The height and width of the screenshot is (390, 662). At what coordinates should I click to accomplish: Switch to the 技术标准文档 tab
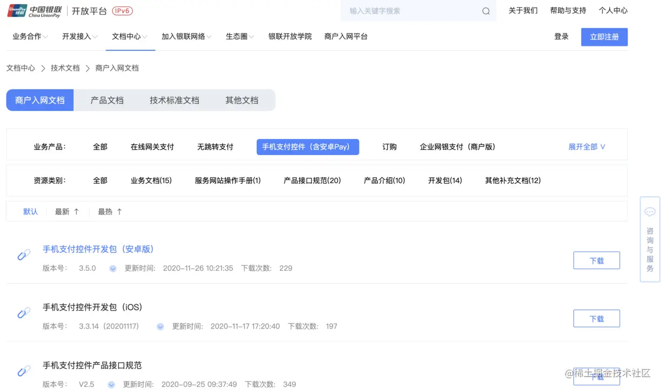click(x=174, y=100)
